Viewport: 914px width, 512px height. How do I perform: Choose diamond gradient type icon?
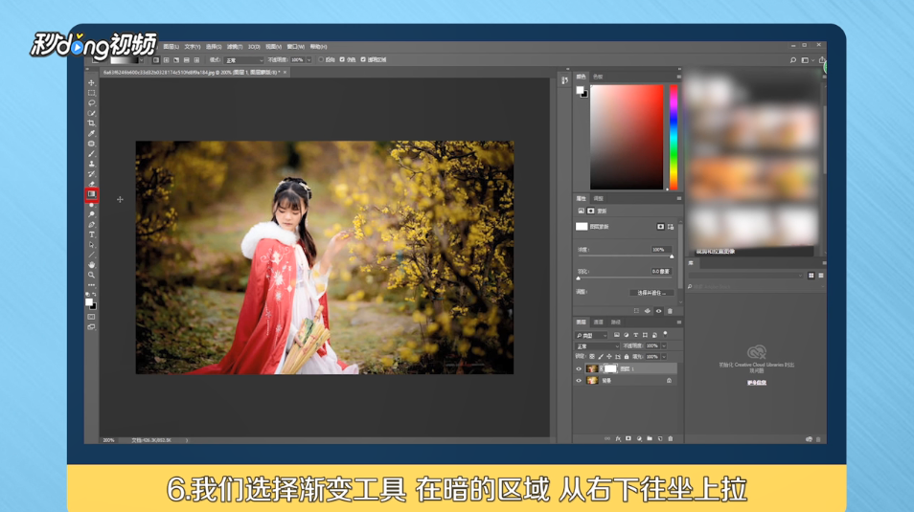[x=196, y=60]
